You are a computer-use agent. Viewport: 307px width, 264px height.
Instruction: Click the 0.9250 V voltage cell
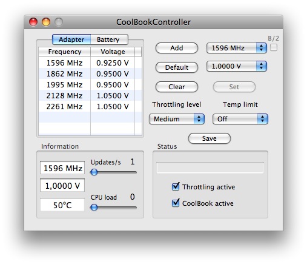(x=113, y=63)
